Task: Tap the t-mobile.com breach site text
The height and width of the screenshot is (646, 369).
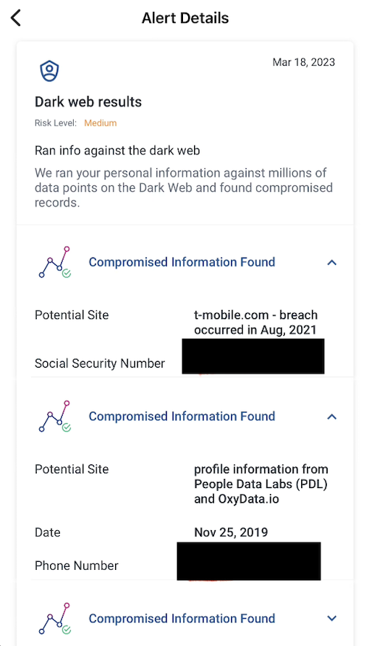Action: (x=256, y=323)
